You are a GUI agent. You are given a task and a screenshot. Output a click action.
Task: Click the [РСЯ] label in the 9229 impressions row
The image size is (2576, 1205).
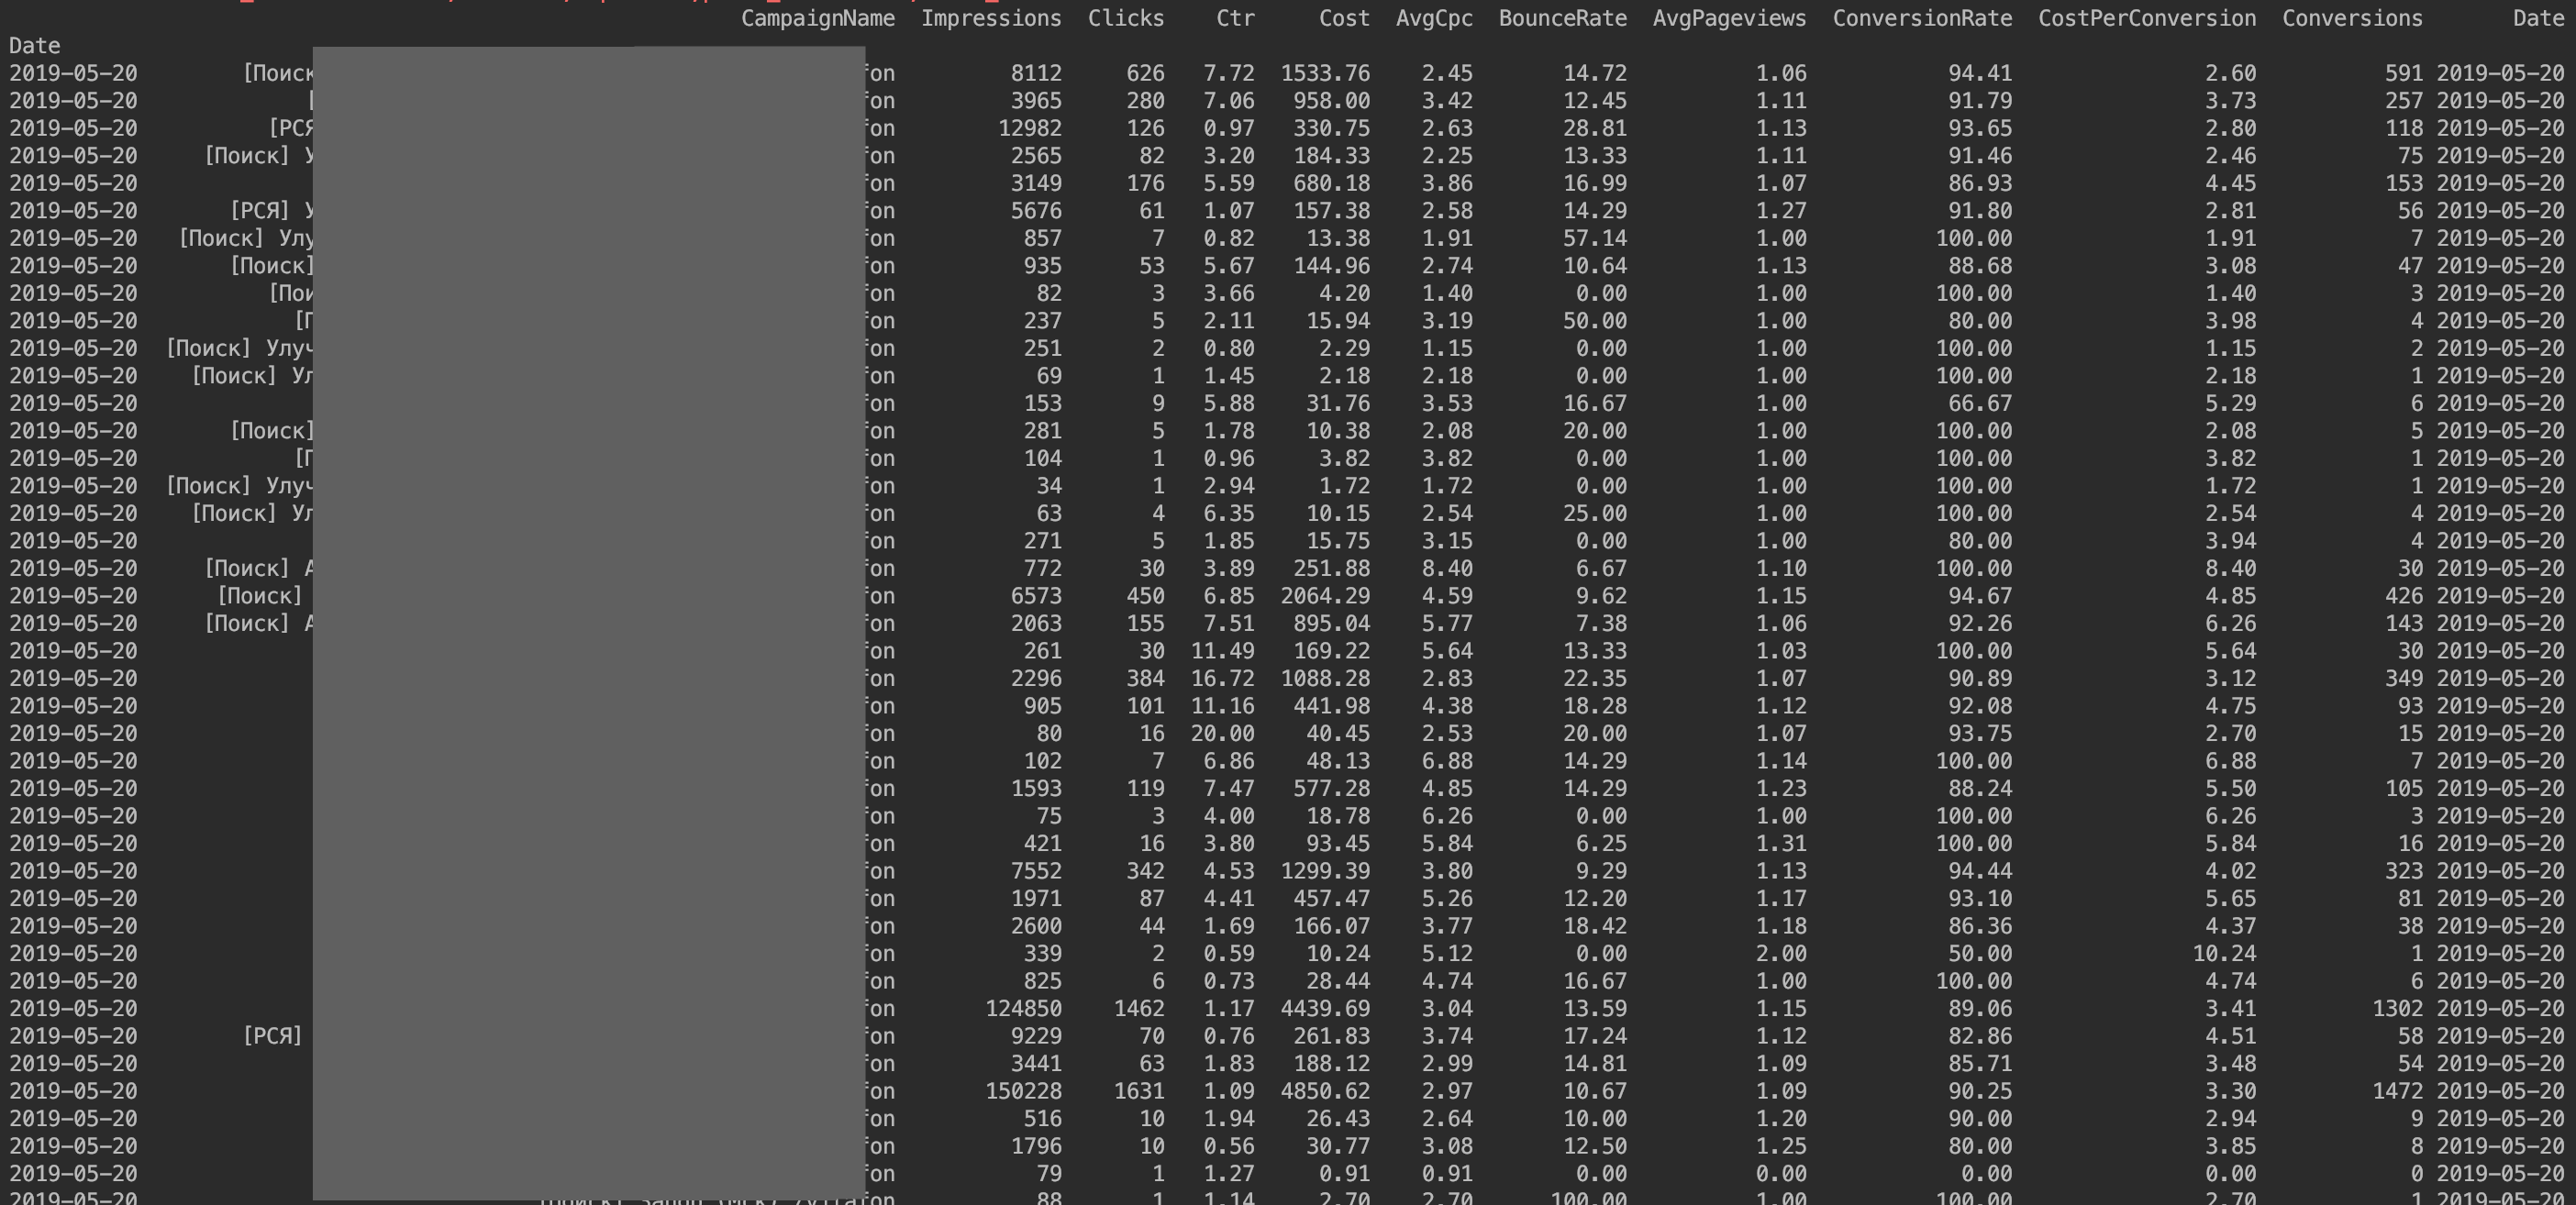point(272,1036)
